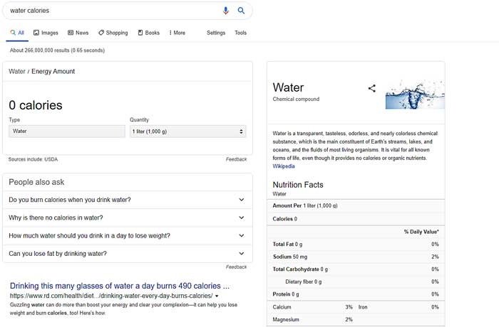Switch to the News tab
Screen dimensions: 499x327
click(x=78, y=33)
